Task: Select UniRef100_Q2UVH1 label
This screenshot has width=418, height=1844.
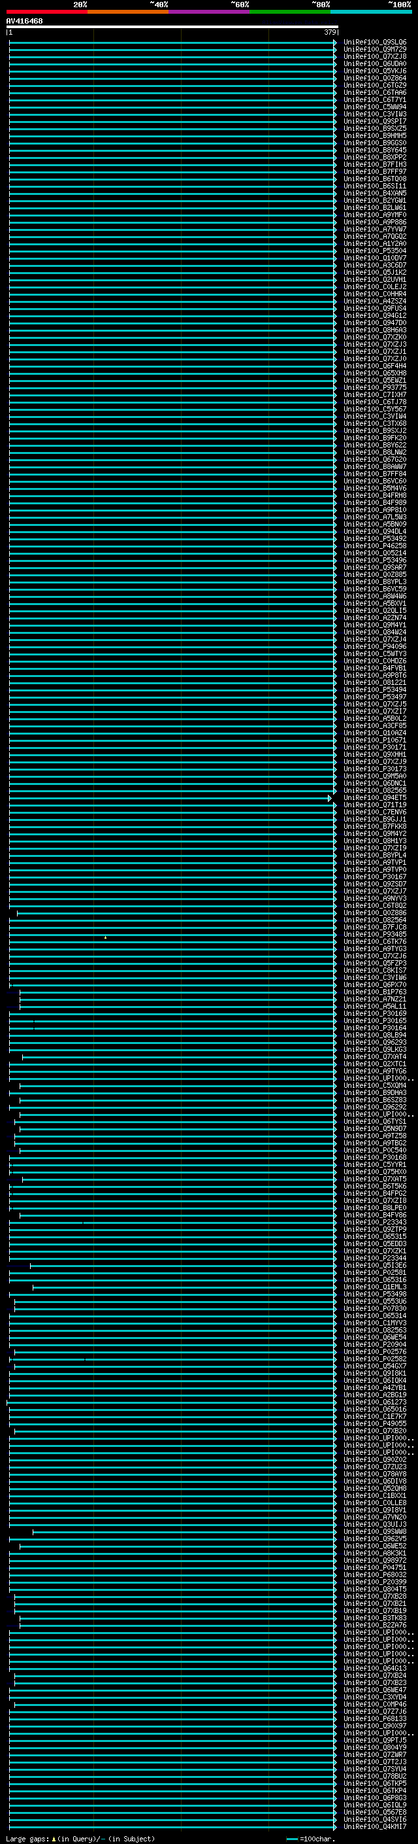Action: click(x=375, y=280)
